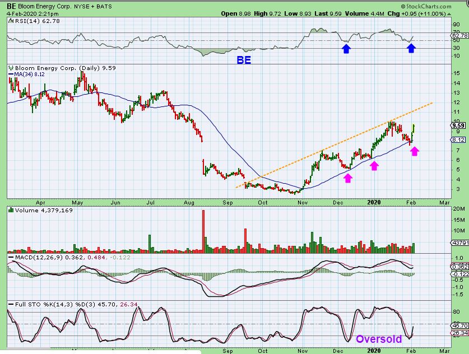Click the Low 8.93 value
This screenshot has height=354, width=469.
click(298, 14)
